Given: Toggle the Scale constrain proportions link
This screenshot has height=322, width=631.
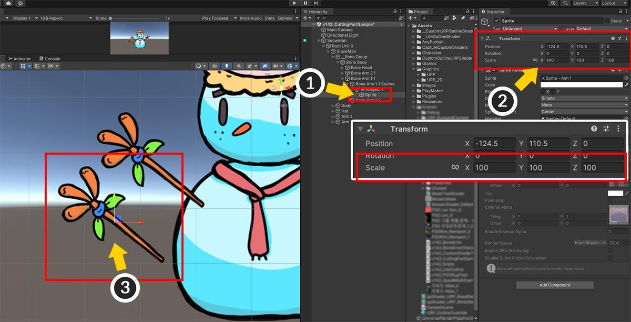Looking at the screenshot, I should (535, 60).
